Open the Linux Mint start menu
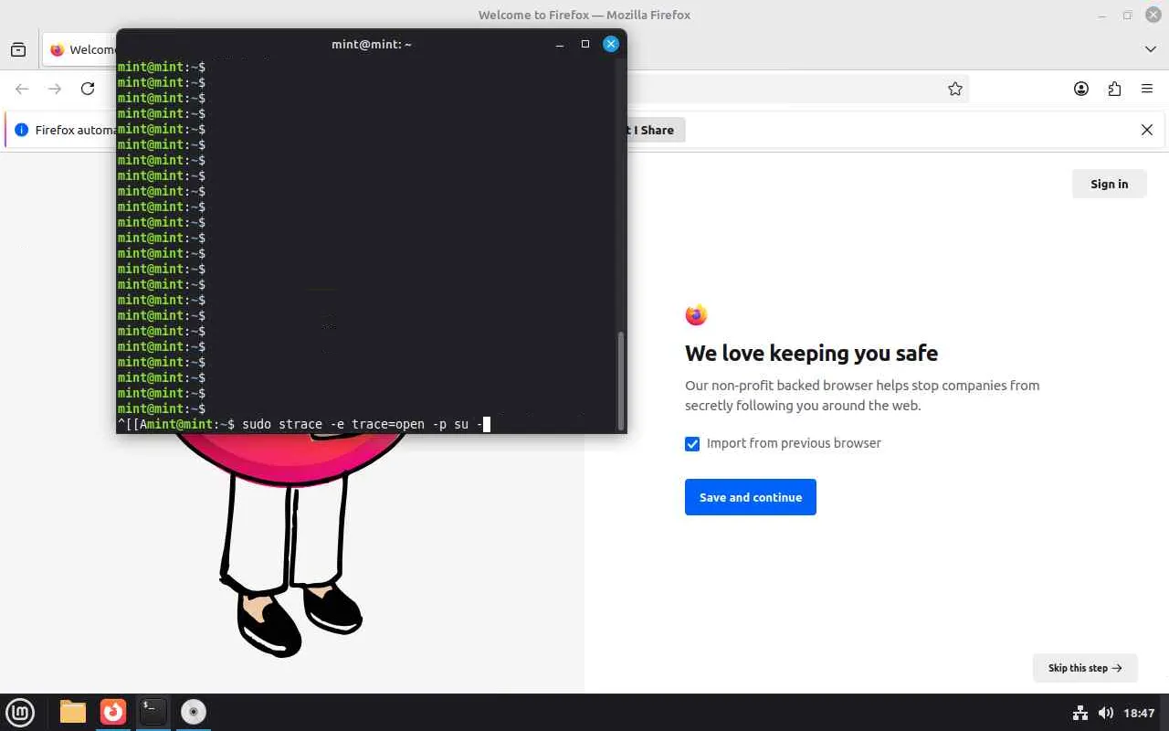Image resolution: width=1169 pixels, height=731 pixels. click(20, 712)
